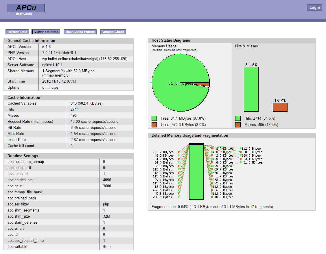Screen dimensions: 326x254
Task: Open the Version Check tab
Action: tap(113, 32)
